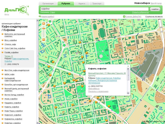
Task: Select Восток-Запад, кофейня entry
Action: 14,95
